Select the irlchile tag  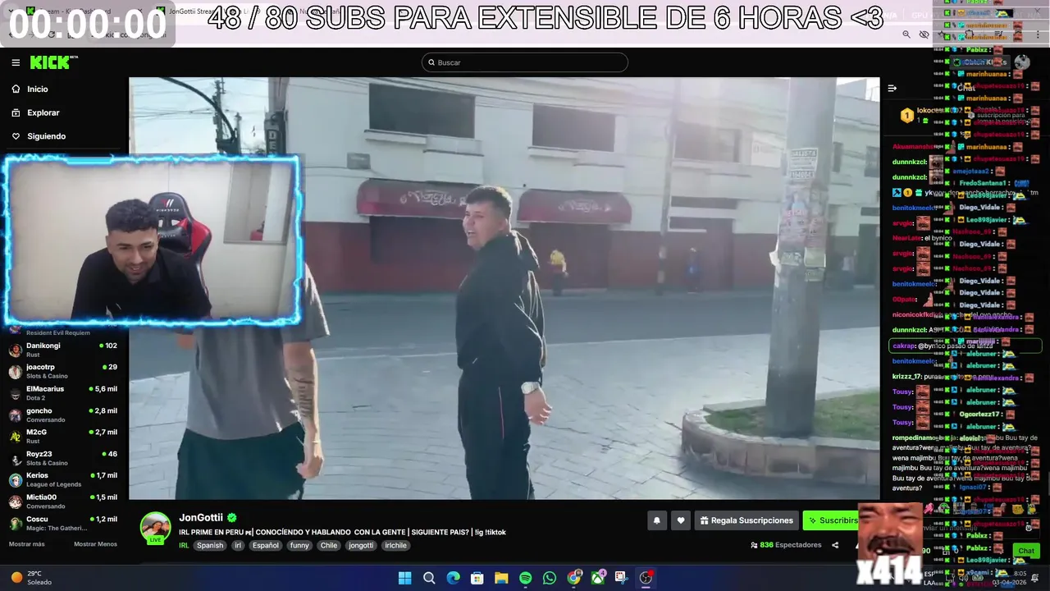click(396, 545)
